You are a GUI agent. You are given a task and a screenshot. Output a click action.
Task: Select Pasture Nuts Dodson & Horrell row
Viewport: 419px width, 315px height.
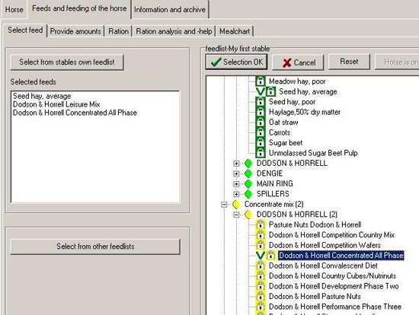[315, 224]
